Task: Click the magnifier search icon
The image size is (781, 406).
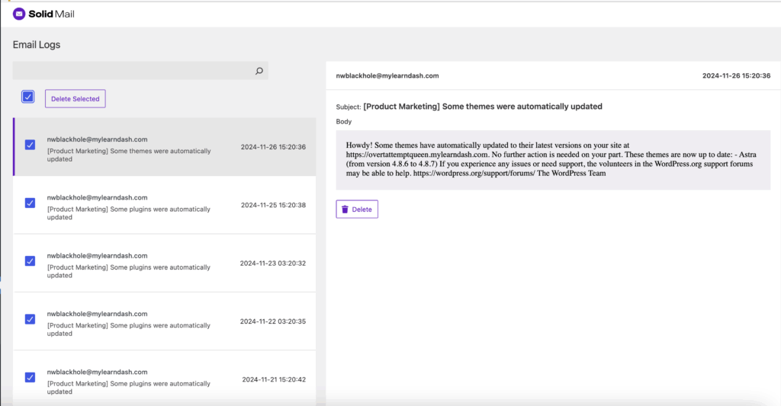Action: click(x=259, y=71)
